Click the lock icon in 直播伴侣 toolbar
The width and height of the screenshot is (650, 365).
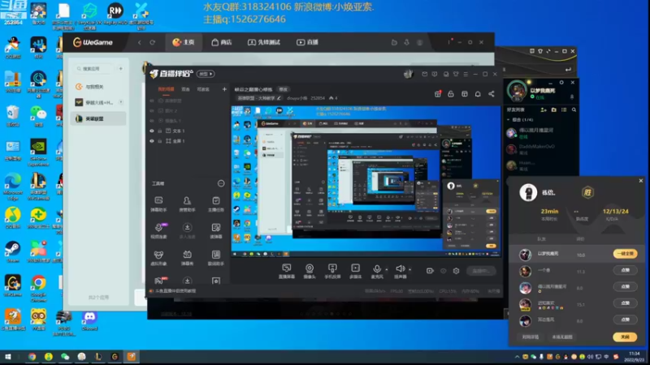(451, 94)
